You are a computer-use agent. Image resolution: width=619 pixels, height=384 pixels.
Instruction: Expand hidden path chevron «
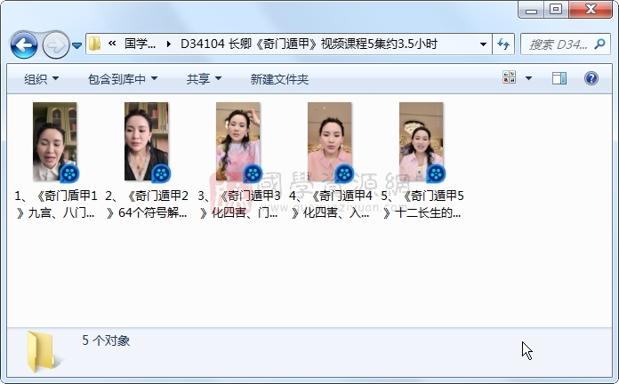coord(112,44)
